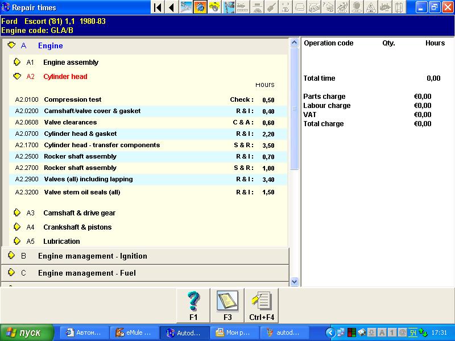455x341 pixels.
Task: Expand C Engine management - Fuel
Action: coord(11,273)
